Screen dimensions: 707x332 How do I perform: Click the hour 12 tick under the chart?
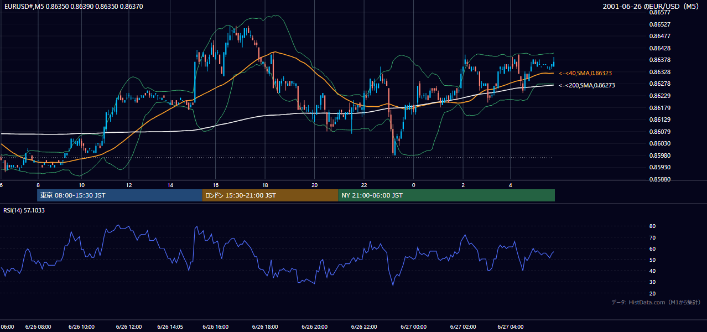pyautogui.click(x=128, y=185)
